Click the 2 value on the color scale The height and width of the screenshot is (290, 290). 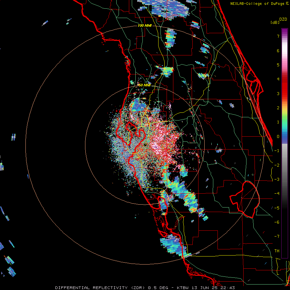[x=278, y=108]
